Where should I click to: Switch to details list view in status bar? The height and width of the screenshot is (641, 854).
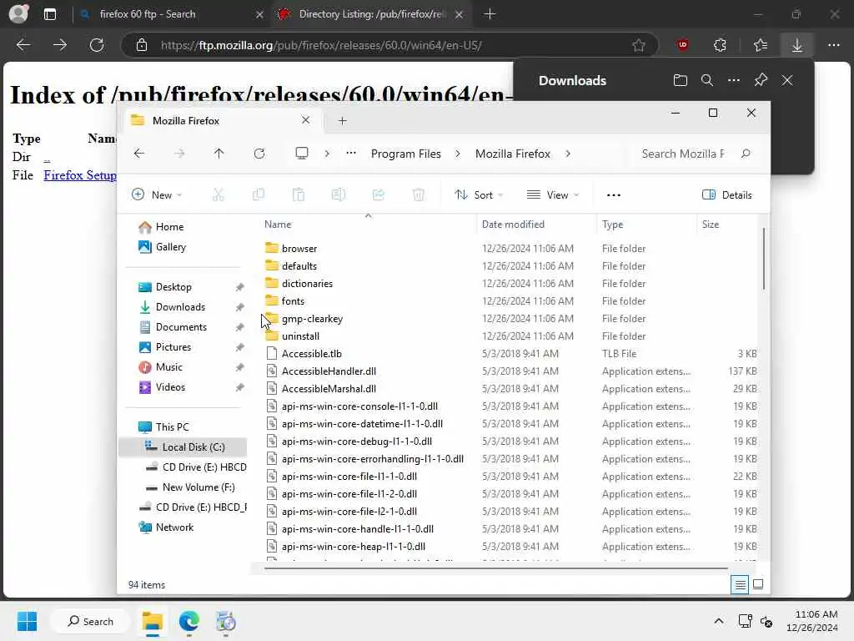(740, 585)
